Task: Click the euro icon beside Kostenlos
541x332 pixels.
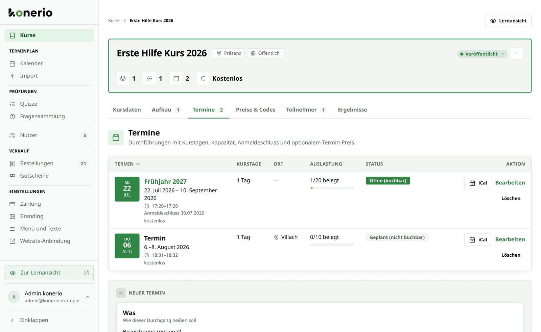Action: coord(203,78)
